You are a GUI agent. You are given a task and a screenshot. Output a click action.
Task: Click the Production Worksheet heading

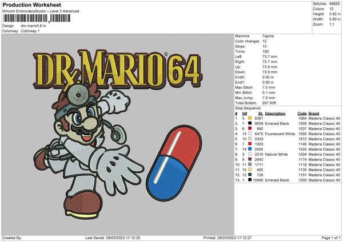click(x=31, y=5)
